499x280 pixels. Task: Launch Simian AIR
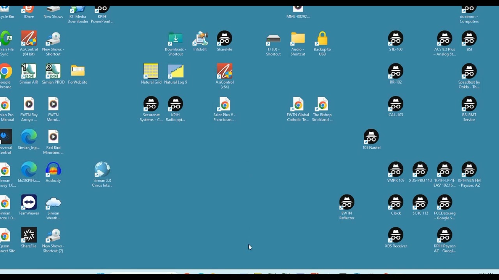pyautogui.click(x=29, y=74)
